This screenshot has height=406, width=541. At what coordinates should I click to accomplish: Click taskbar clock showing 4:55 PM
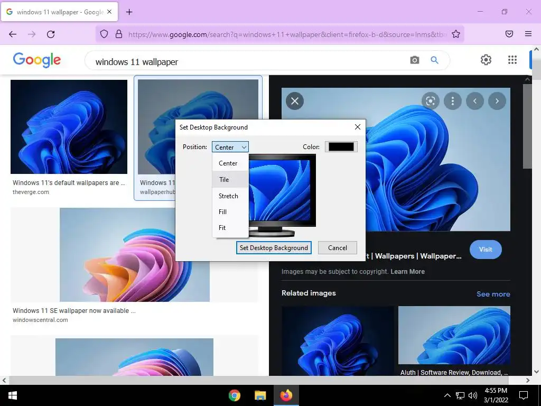[496, 395]
